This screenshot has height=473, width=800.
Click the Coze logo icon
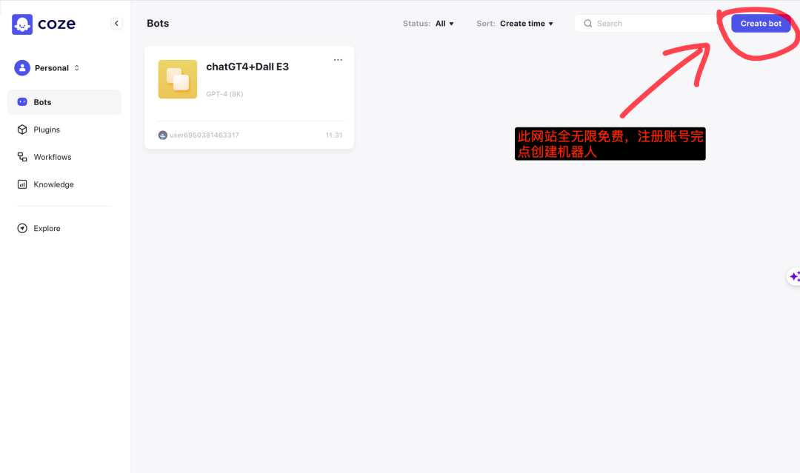[x=22, y=24]
